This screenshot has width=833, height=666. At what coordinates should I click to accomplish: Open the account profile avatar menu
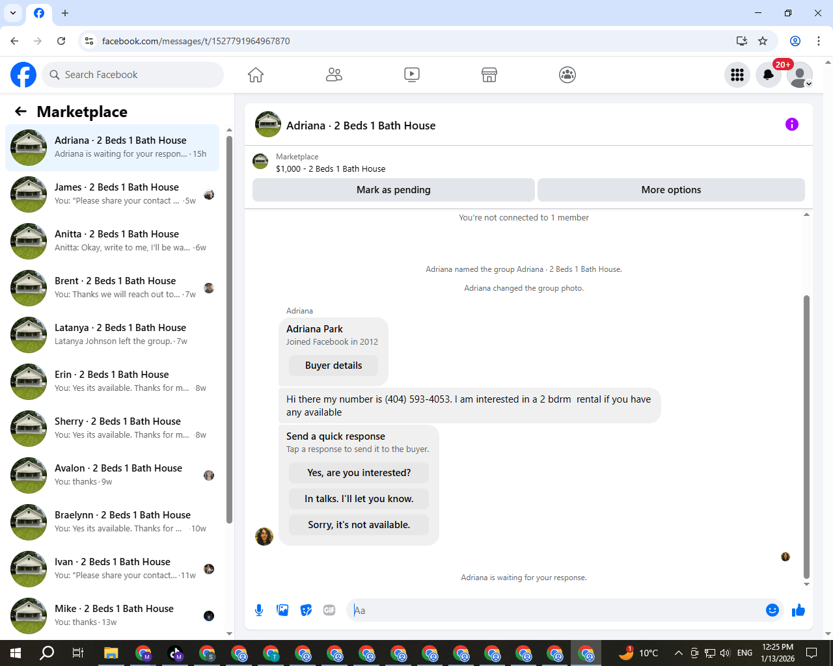point(800,75)
